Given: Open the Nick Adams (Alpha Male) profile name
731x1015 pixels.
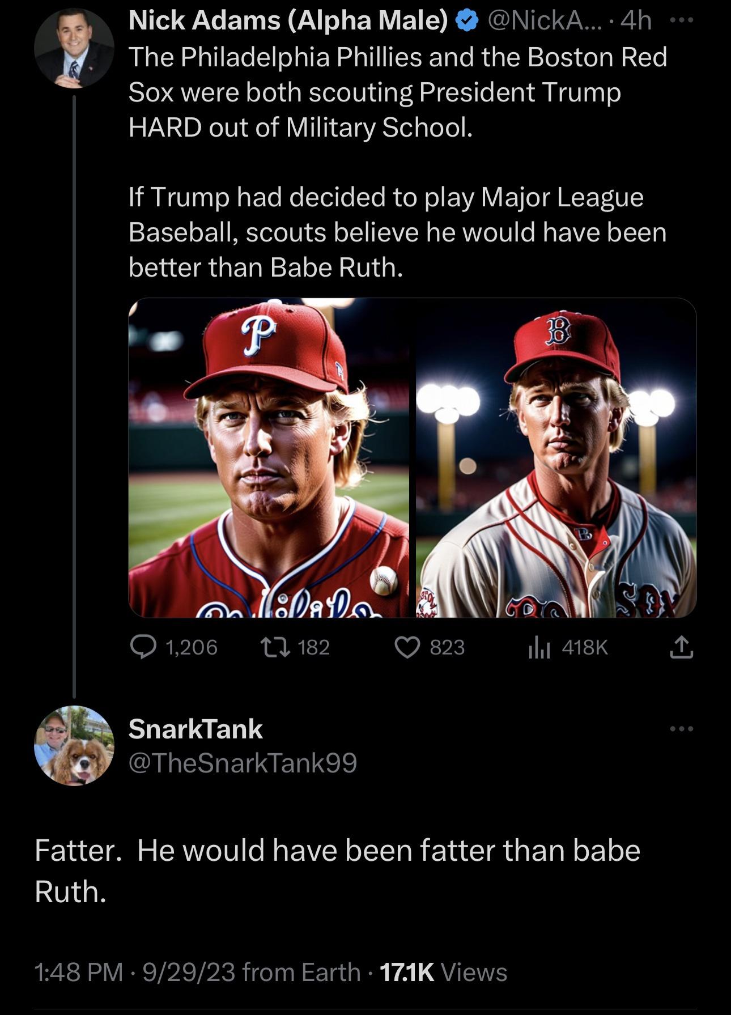Looking at the screenshot, I should click(288, 22).
